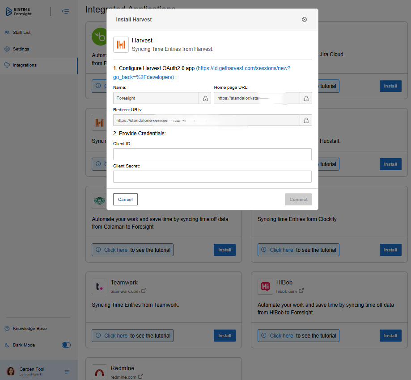Click the Harvest logo in the dialog
This screenshot has height=380, width=411.
121,45
